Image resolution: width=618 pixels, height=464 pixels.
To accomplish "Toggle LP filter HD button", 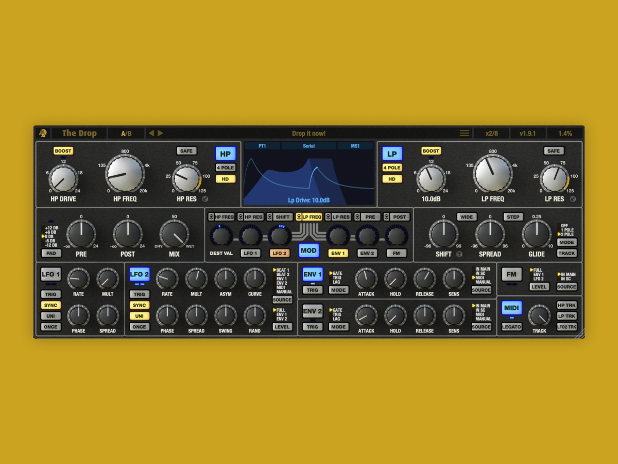I will pos(392,179).
